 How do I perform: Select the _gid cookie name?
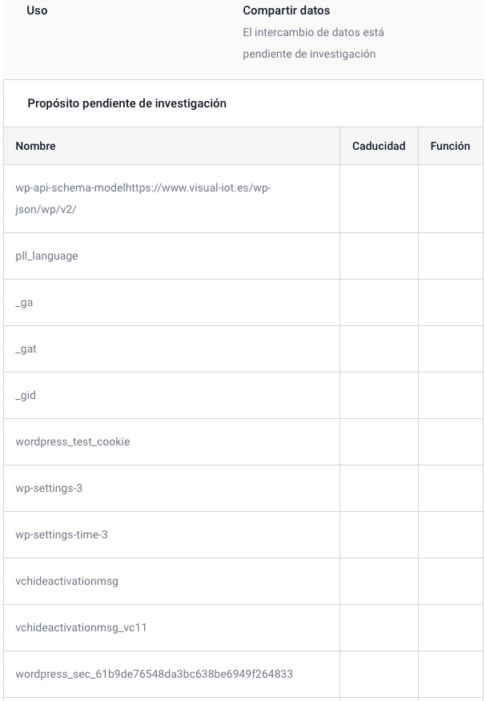click(26, 396)
